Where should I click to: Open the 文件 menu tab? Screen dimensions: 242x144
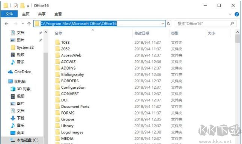[x=9, y=14]
